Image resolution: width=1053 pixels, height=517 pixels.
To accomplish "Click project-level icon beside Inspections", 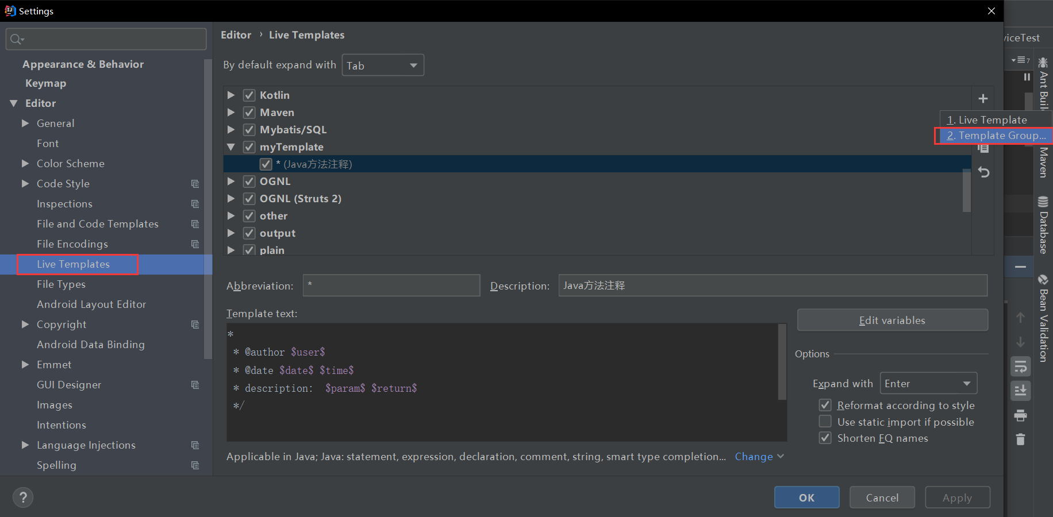I will pos(195,204).
